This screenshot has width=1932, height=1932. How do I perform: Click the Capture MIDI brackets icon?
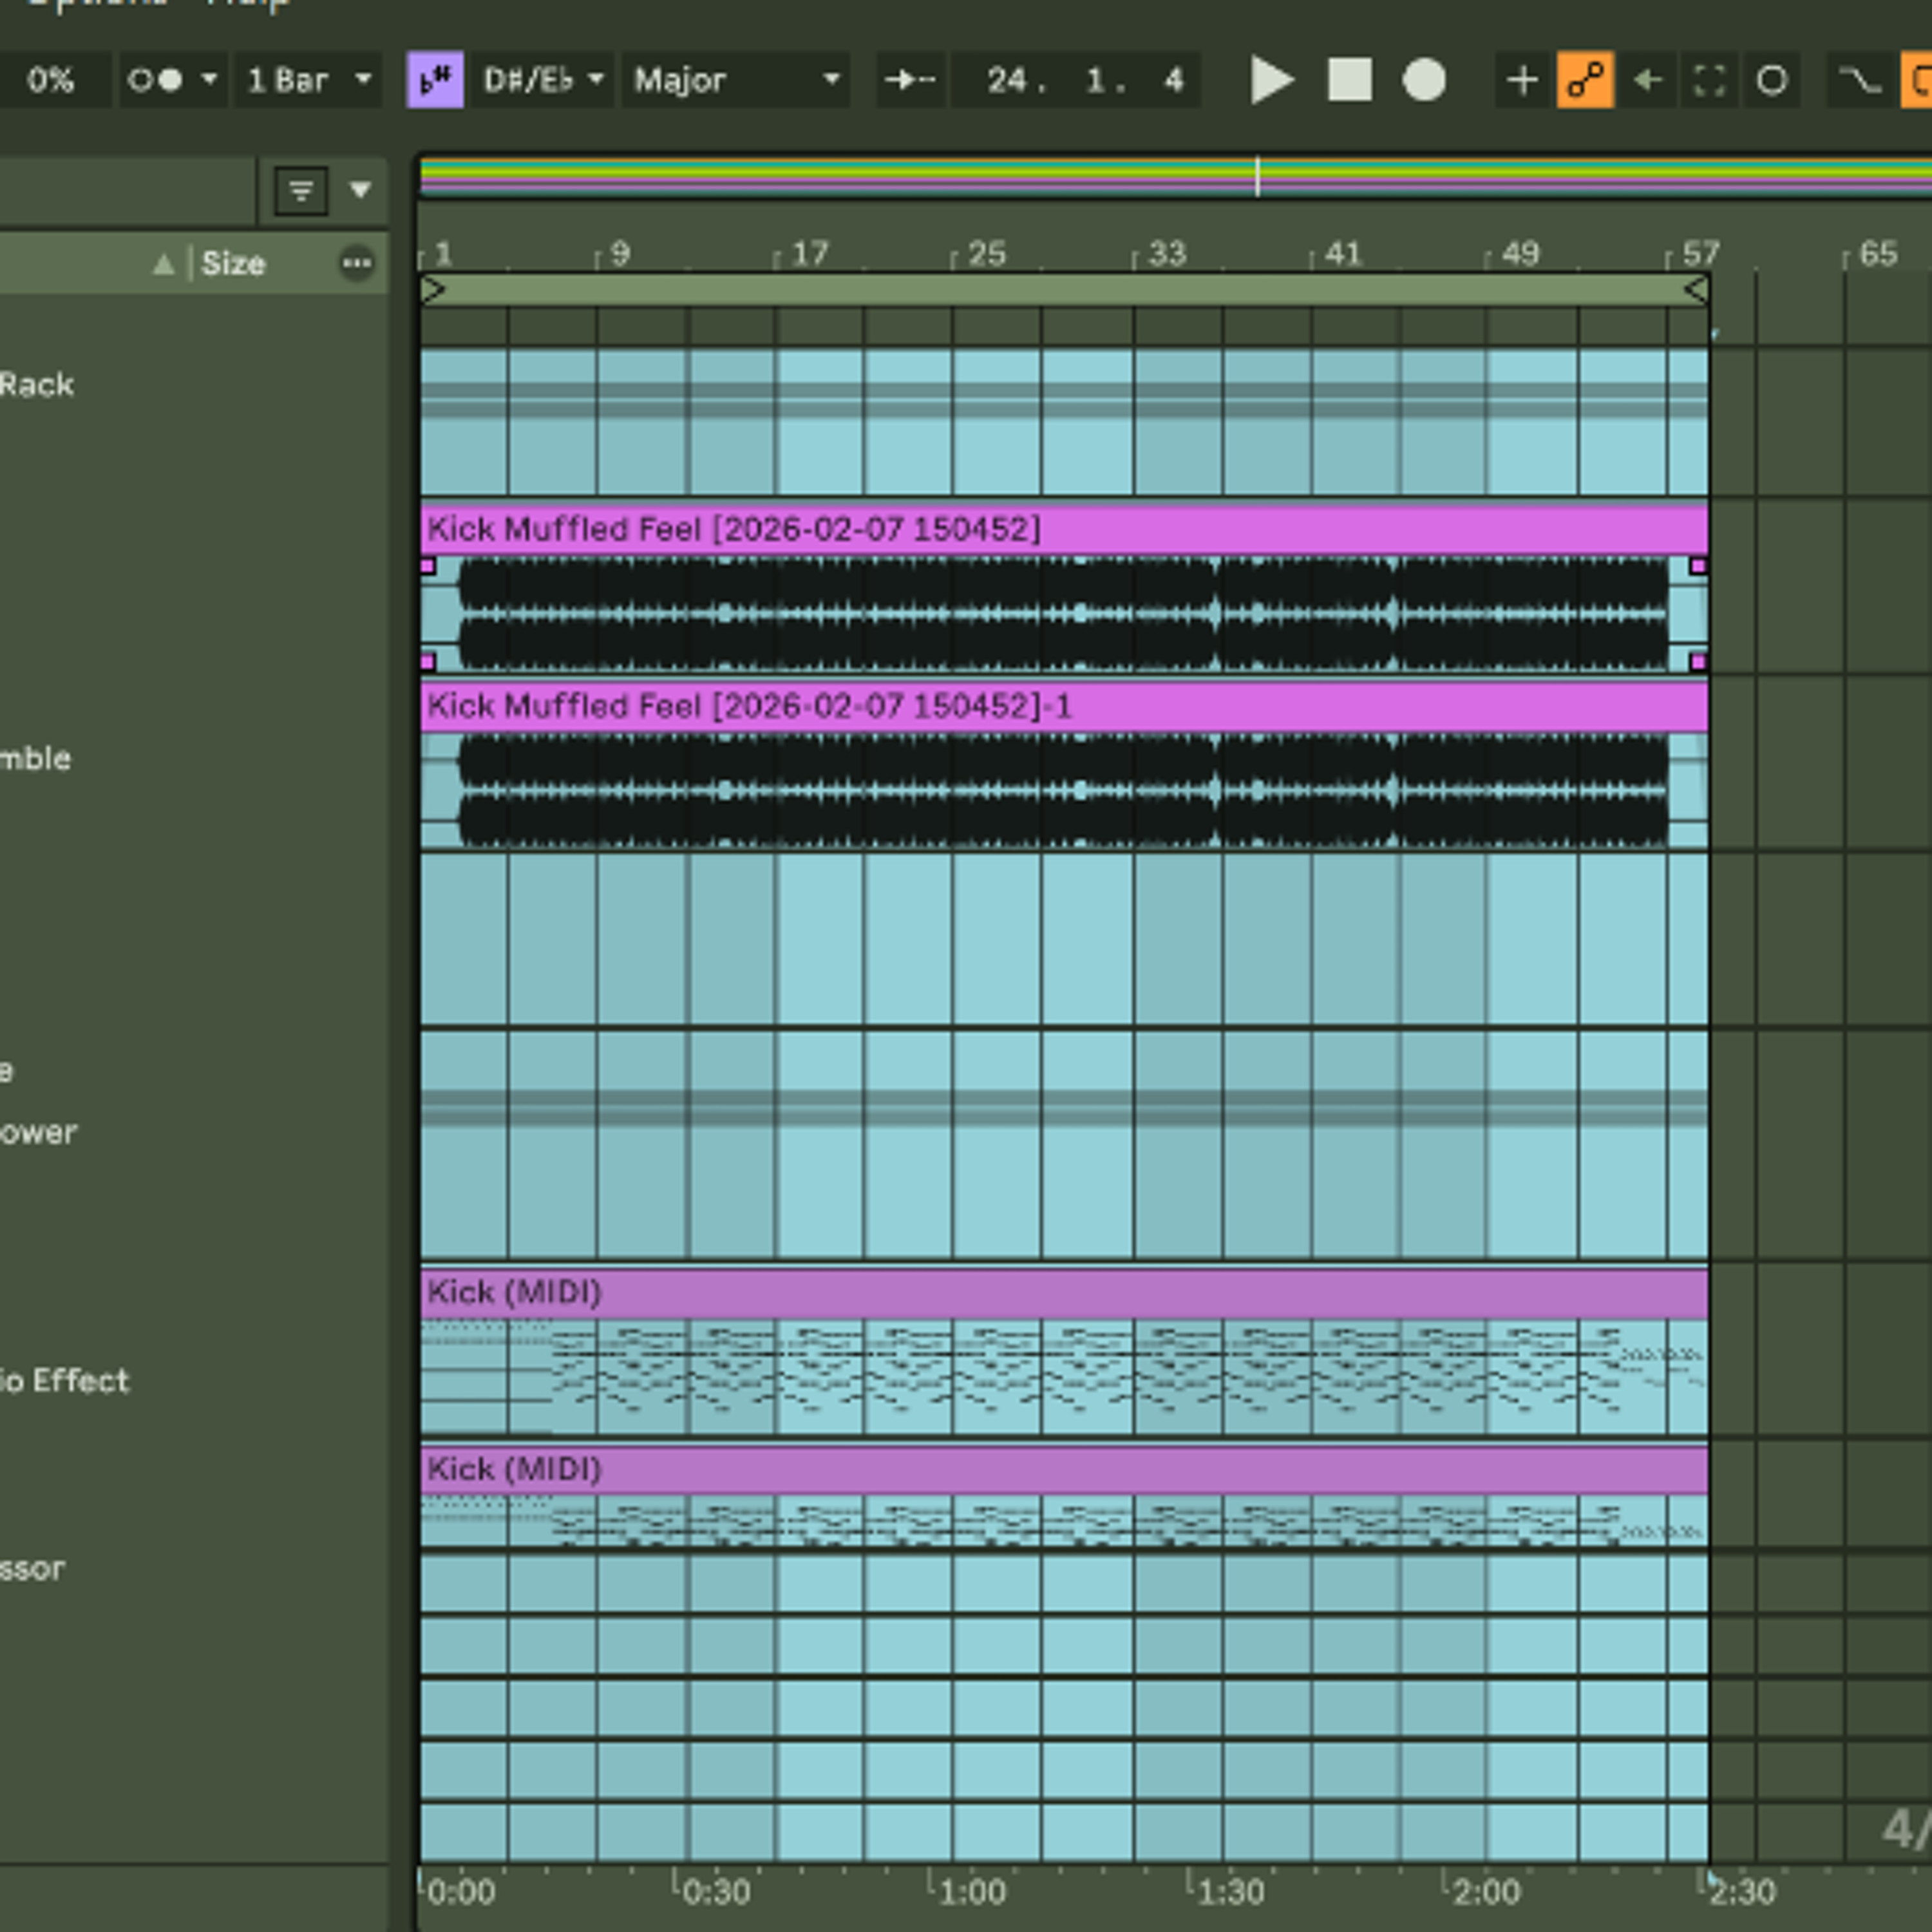[x=1710, y=80]
